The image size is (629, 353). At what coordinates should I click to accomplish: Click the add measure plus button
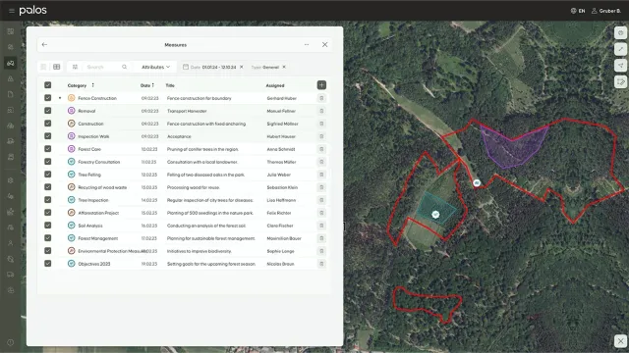click(321, 85)
